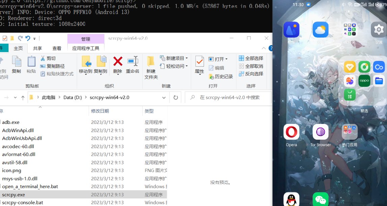The image size is (387, 206).
Task: Click Data (D:) in address breadcrumb
Action: 72,98
